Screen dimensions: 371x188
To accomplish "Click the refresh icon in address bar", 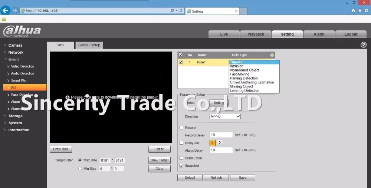I will point(181,11).
